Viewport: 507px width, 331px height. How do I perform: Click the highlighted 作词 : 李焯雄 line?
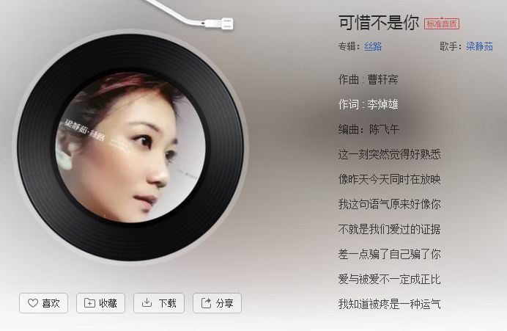click(x=368, y=104)
